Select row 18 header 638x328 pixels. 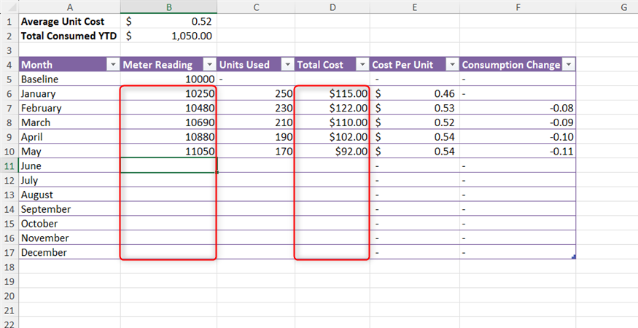click(x=9, y=267)
